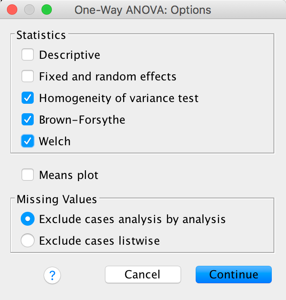
Task: Disable the Brown-Forsythe checkbox
Action: (28, 120)
